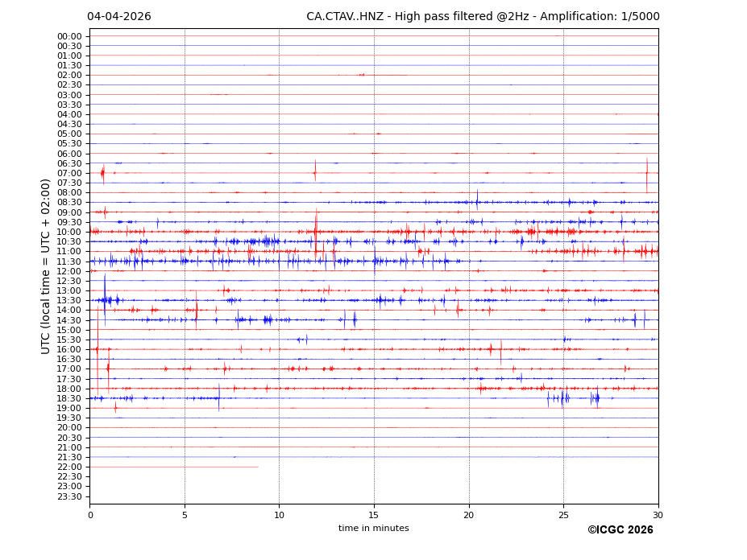Select the 14:30 row label
Screen dimensions: 747x560
point(69,320)
